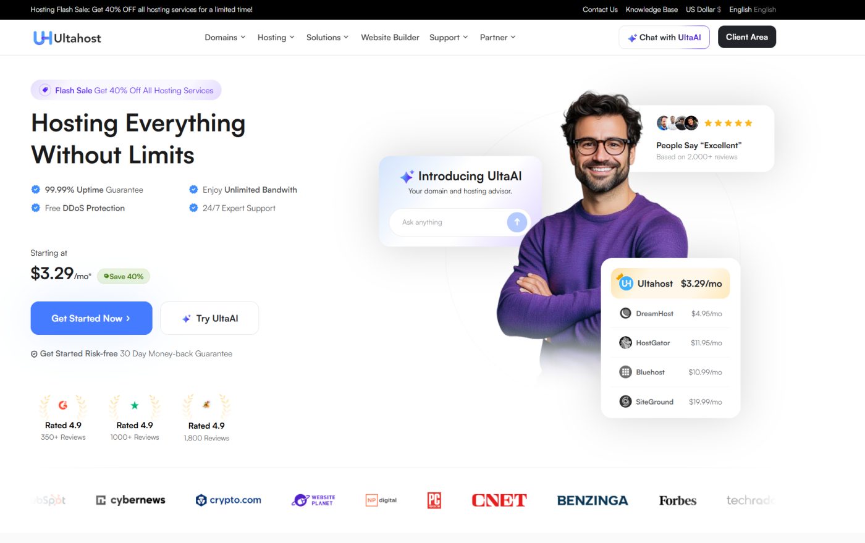Open the US Dollar currency selector
The height and width of the screenshot is (543, 865).
[703, 9]
